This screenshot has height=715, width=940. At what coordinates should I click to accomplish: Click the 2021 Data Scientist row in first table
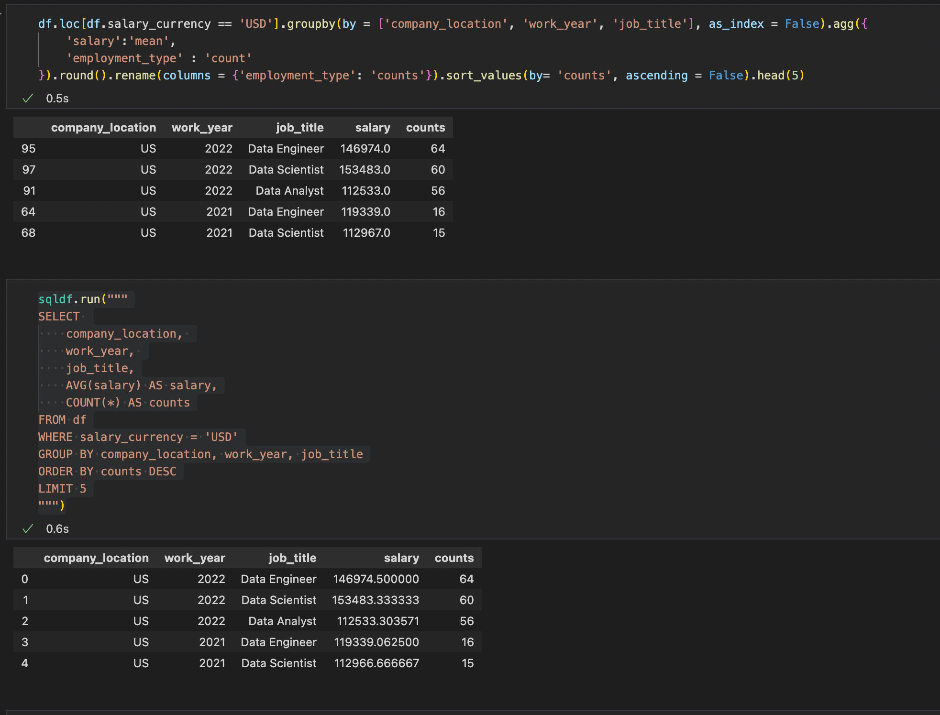(286, 232)
